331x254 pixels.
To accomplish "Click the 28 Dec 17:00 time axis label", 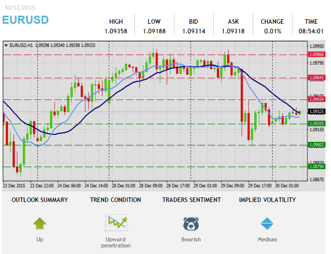I will click(x=178, y=186).
